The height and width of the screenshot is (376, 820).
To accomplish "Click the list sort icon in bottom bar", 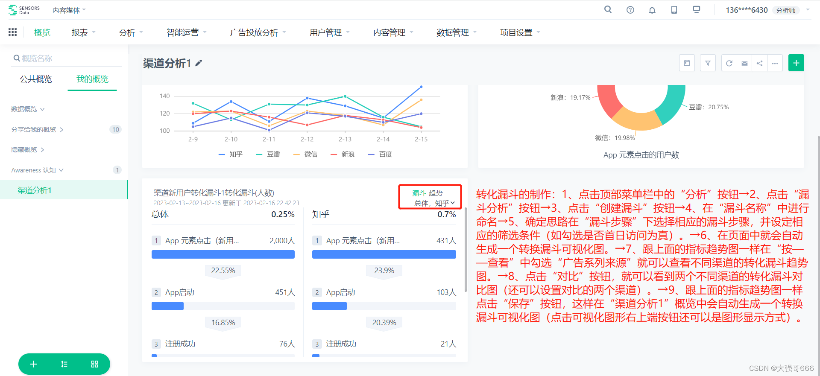I will point(64,364).
